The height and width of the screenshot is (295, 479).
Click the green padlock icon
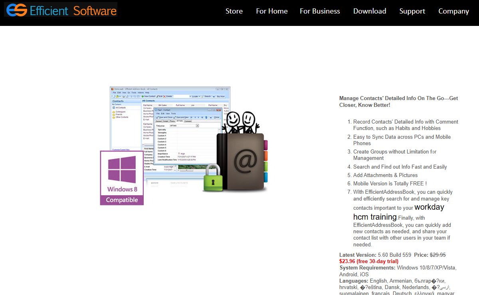(x=213, y=177)
